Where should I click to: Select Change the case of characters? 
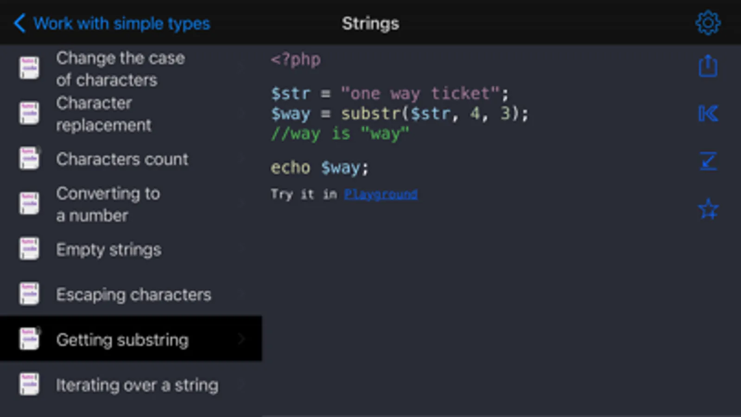(120, 69)
